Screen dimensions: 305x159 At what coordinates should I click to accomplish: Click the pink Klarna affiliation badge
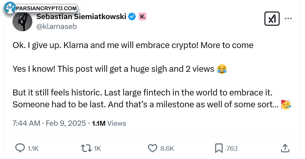[142, 16]
